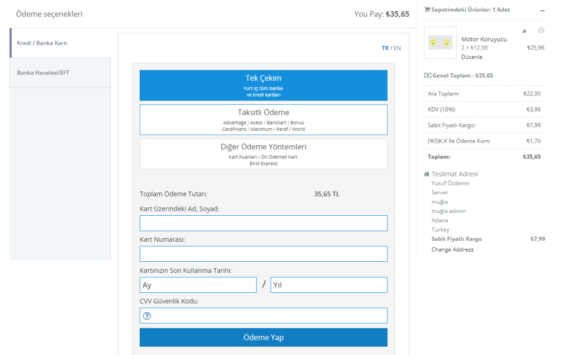
Task: Click the Yusuf Özdemir address name
Action: point(450,183)
